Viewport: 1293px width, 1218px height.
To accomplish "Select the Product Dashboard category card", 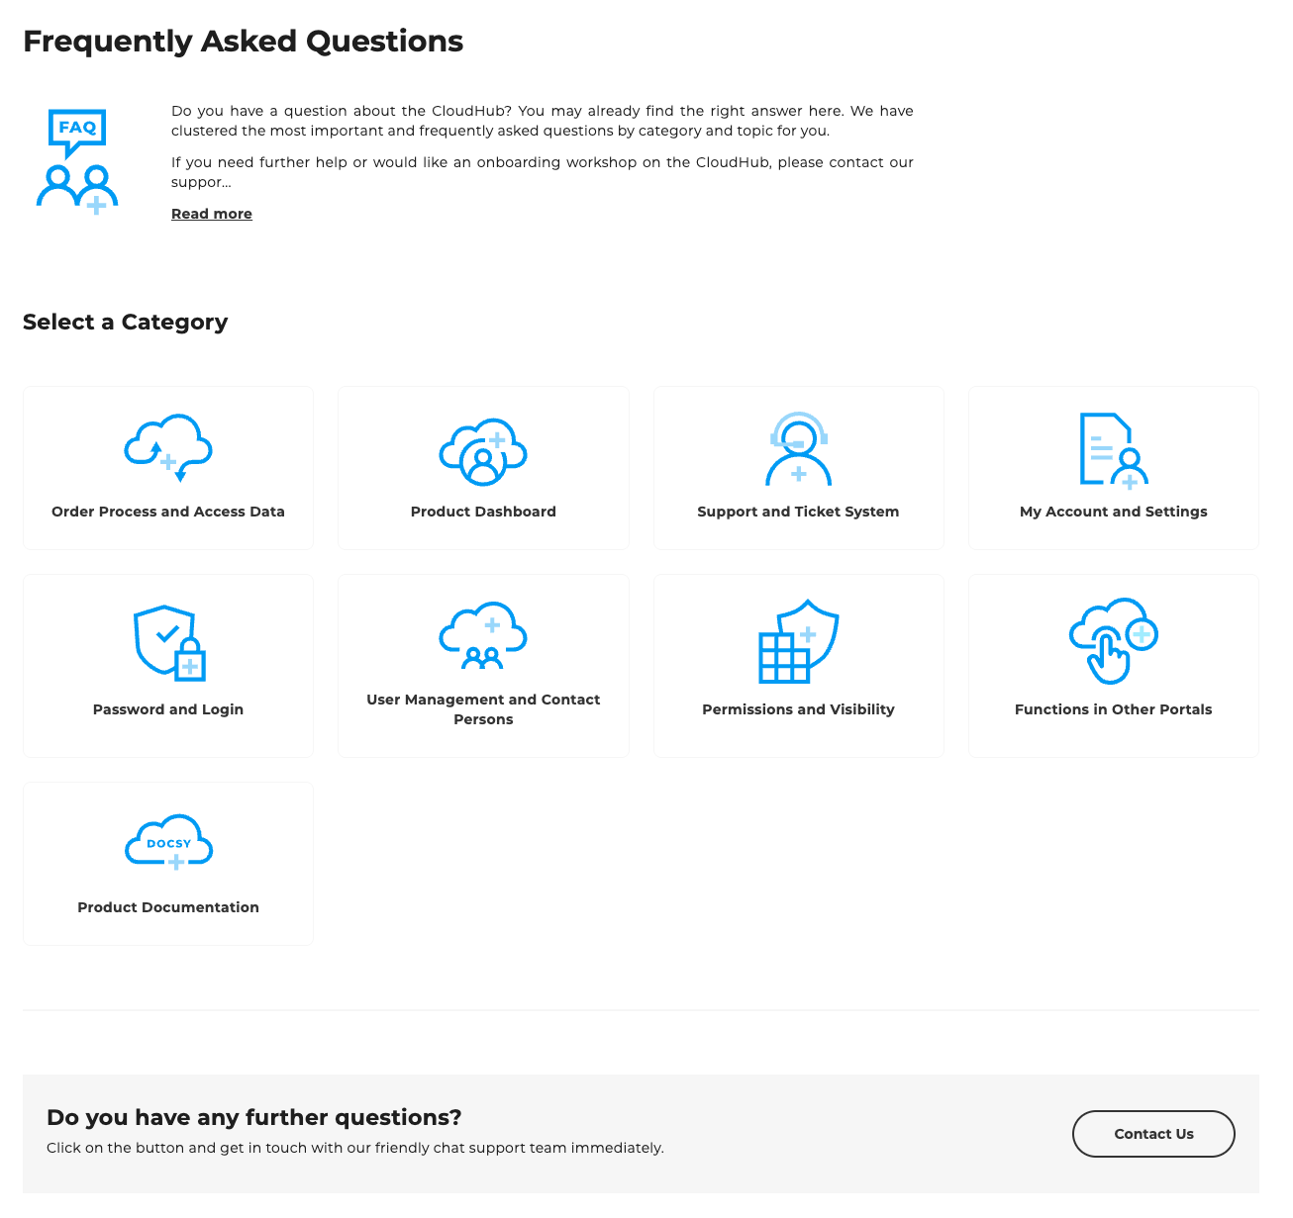I will click(x=483, y=467).
